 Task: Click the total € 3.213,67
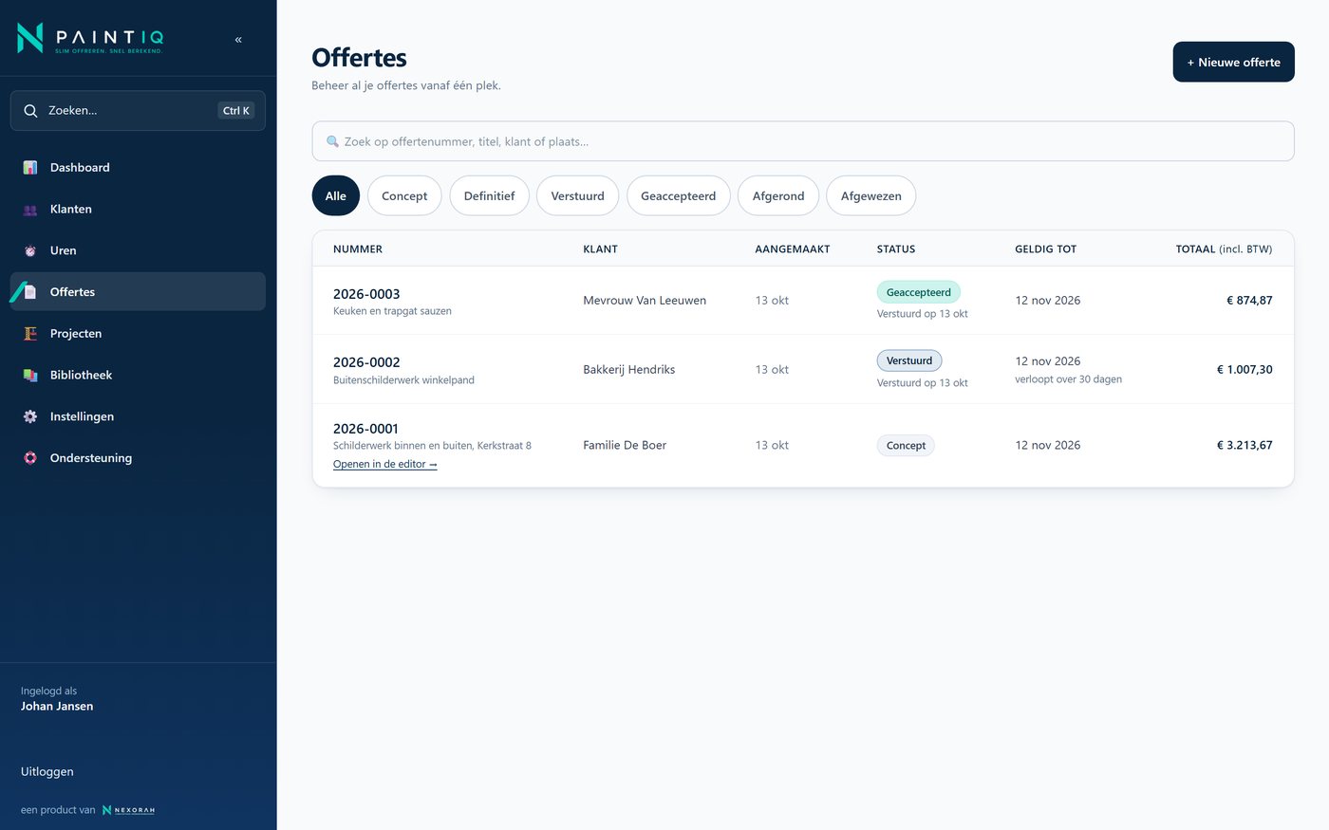[1245, 445]
